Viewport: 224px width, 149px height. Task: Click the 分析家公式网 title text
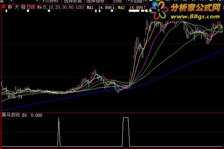[196, 8]
